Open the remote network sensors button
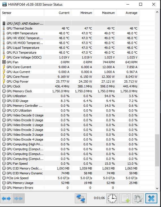The image size is (161, 207). (x=81, y=198)
